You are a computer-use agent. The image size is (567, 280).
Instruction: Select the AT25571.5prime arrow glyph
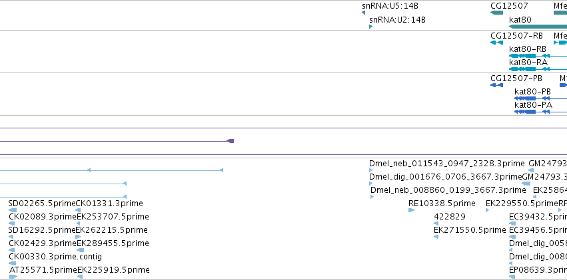point(13,277)
